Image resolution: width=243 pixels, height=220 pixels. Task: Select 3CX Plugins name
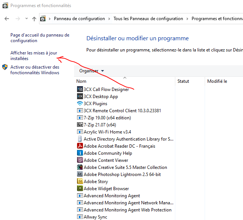(95, 104)
